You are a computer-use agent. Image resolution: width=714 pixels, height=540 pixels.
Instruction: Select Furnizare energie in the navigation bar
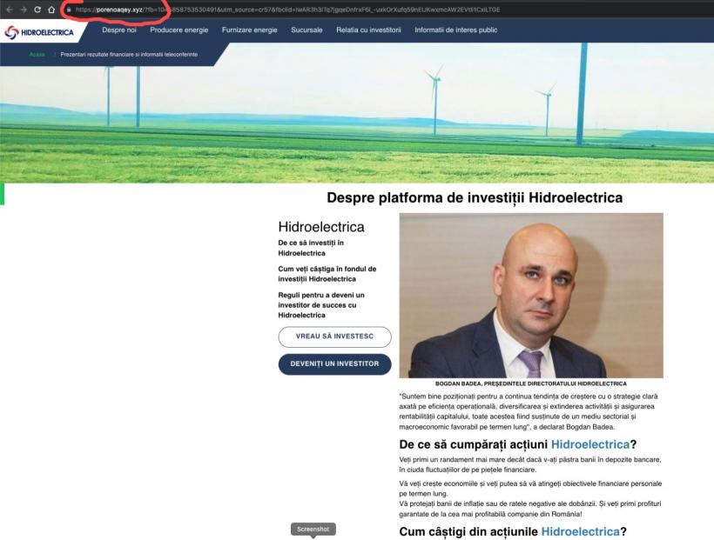click(x=249, y=29)
